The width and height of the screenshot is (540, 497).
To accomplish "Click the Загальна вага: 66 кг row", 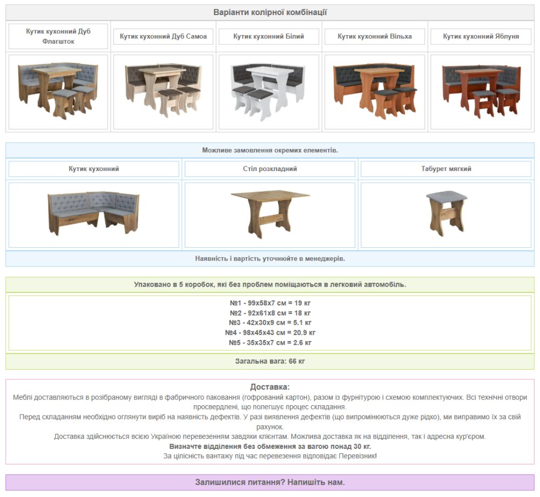I will 270,361.
